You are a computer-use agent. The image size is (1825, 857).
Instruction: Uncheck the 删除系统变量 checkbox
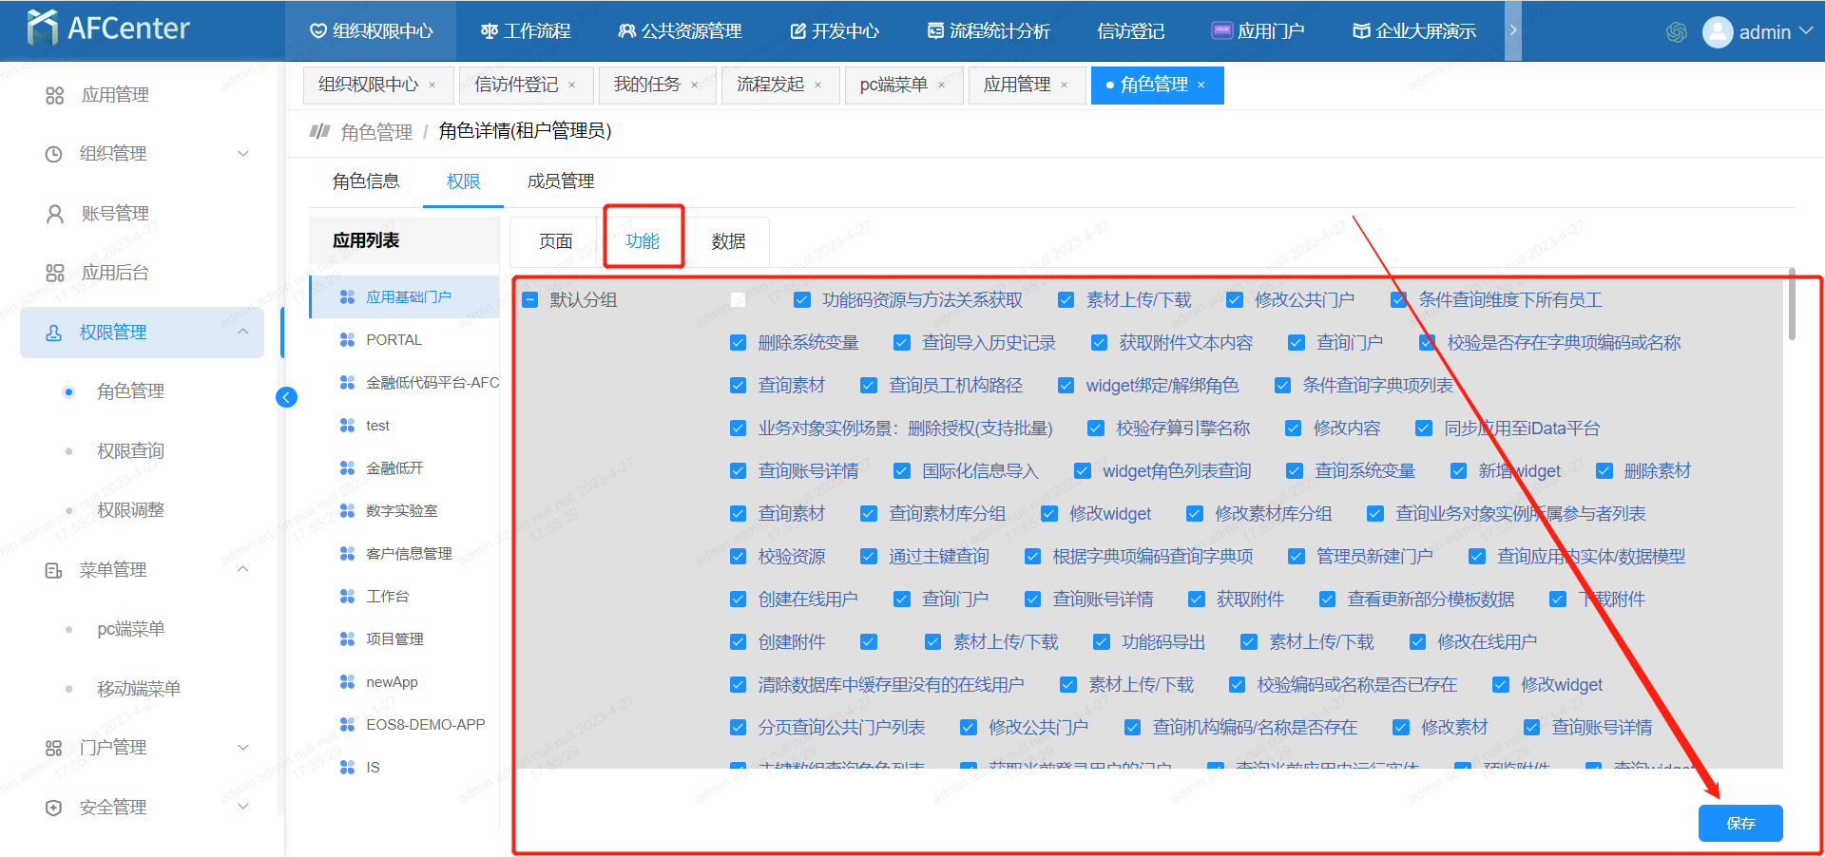738,343
